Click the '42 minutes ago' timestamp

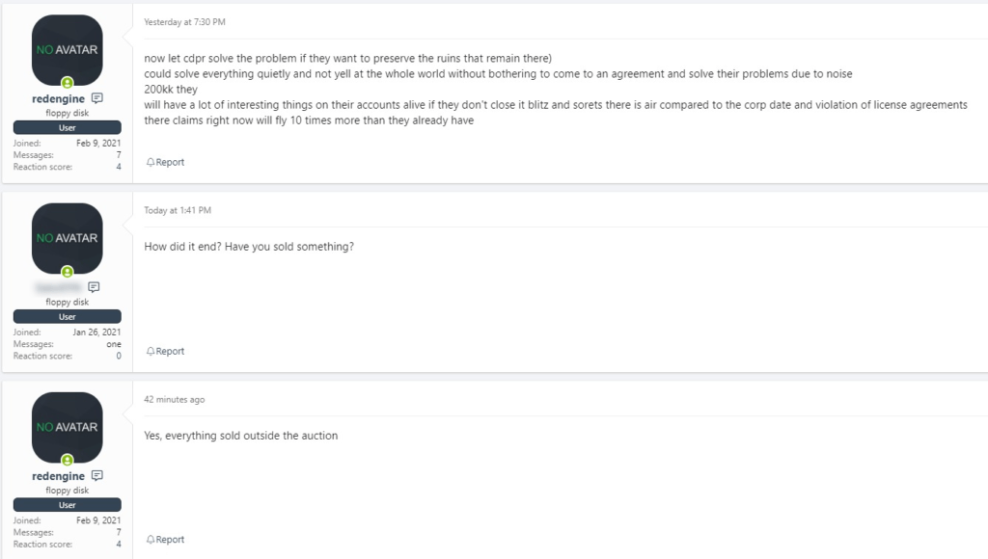174,399
